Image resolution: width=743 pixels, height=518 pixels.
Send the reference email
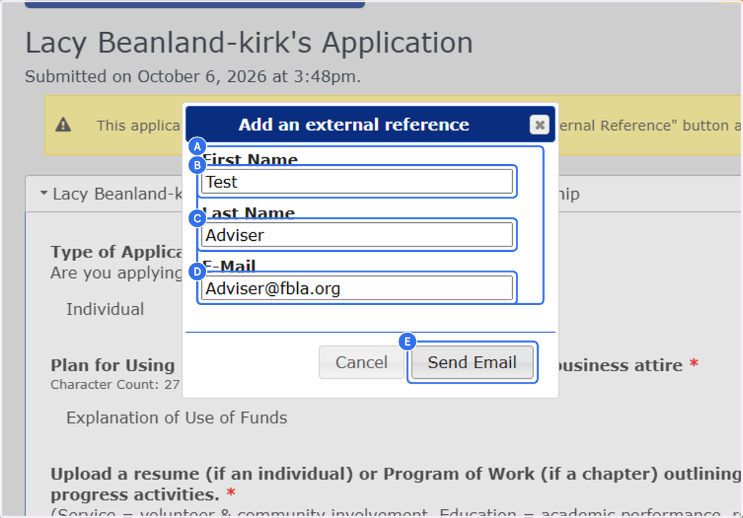472,362
